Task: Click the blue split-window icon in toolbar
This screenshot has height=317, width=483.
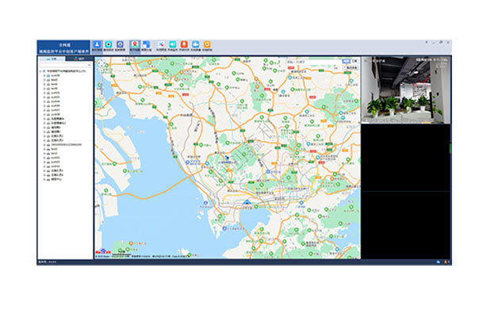Action: [146, 44]
